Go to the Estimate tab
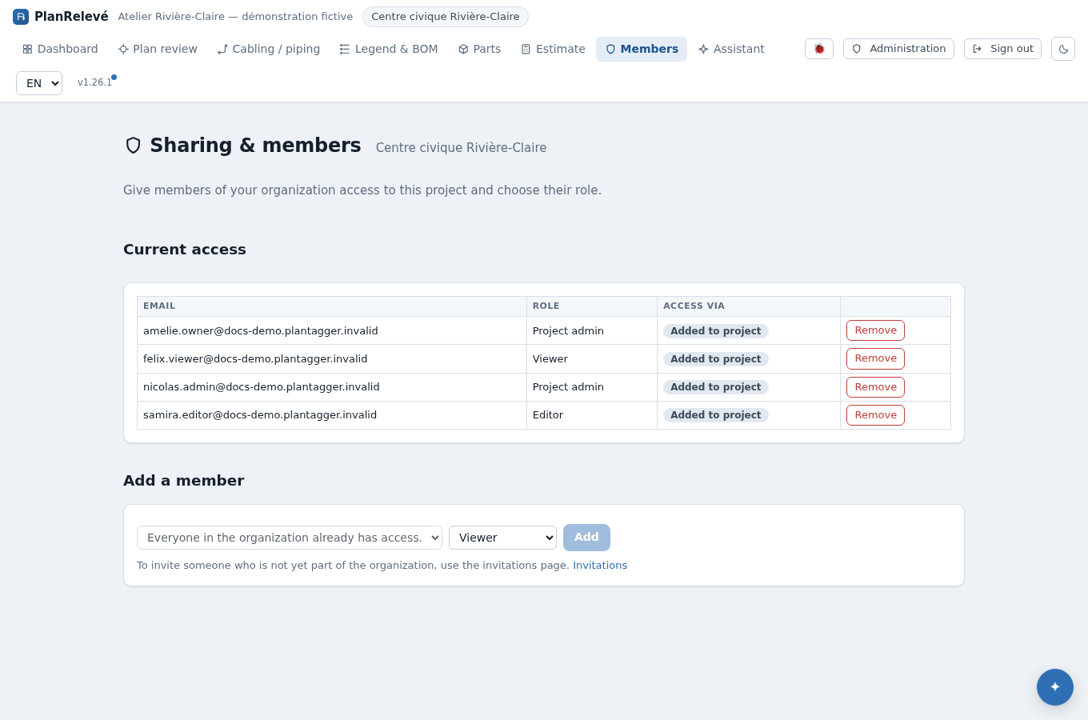 pos(553,49)
